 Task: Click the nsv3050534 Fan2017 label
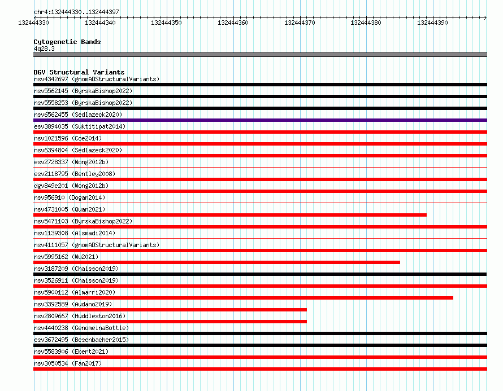(68, 363)
